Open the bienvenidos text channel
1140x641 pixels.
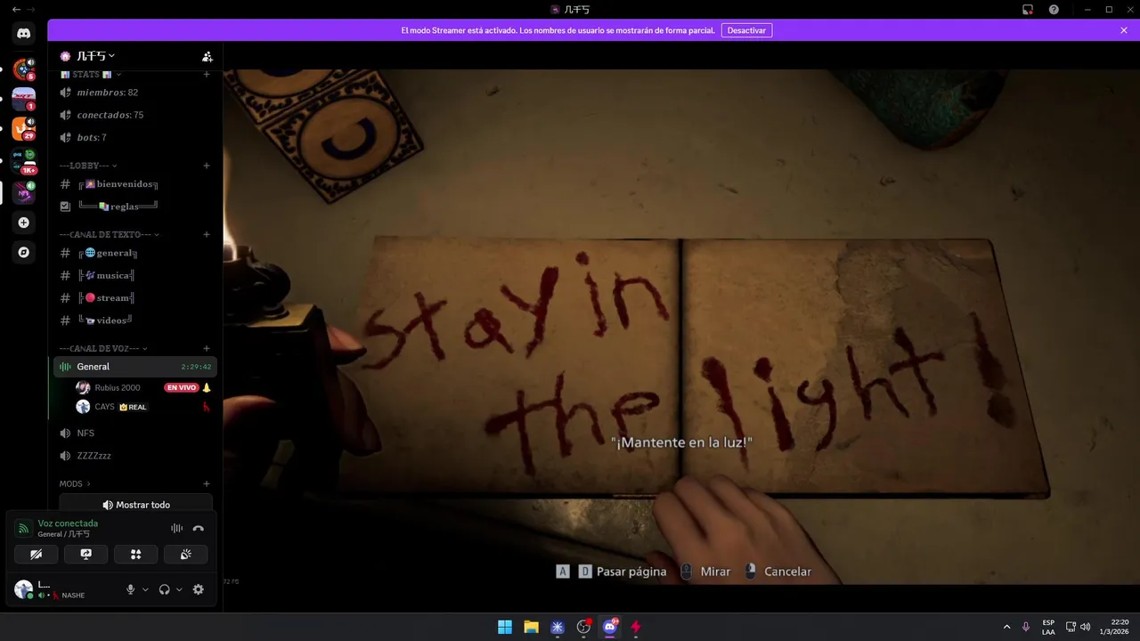[x=134, y=184]
